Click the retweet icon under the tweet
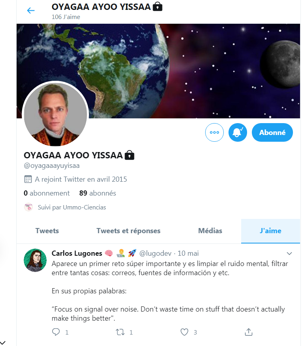The height and width of the screenshot is (346, 306). click(x=120, y=332)
